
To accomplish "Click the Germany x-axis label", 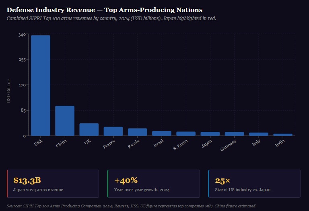I will click(x=229, y=145).
